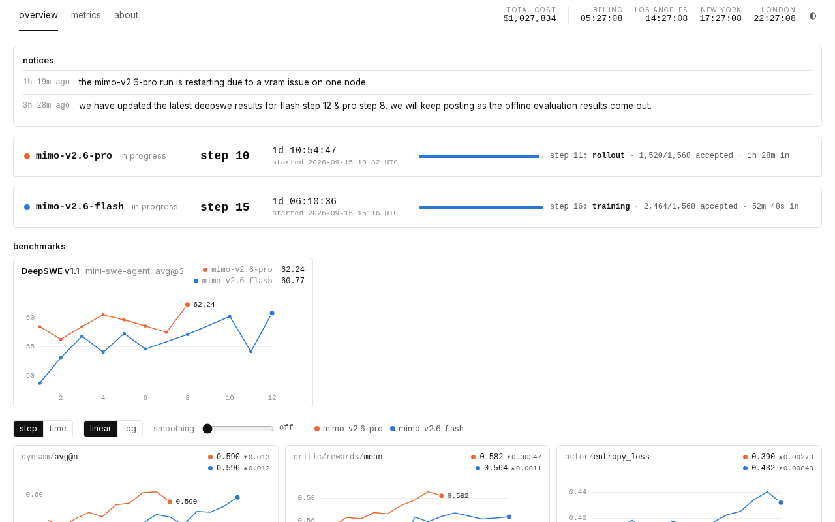The width and height of the screenshot is (835, 522).
Task: Click the 0.590 value in dynsam/avg@n legend
Action: [228, 457]
